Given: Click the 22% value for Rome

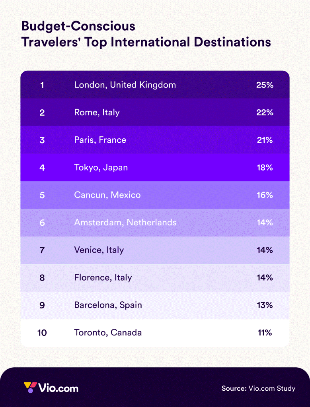Looking at the screenshot, I should 265,112.
